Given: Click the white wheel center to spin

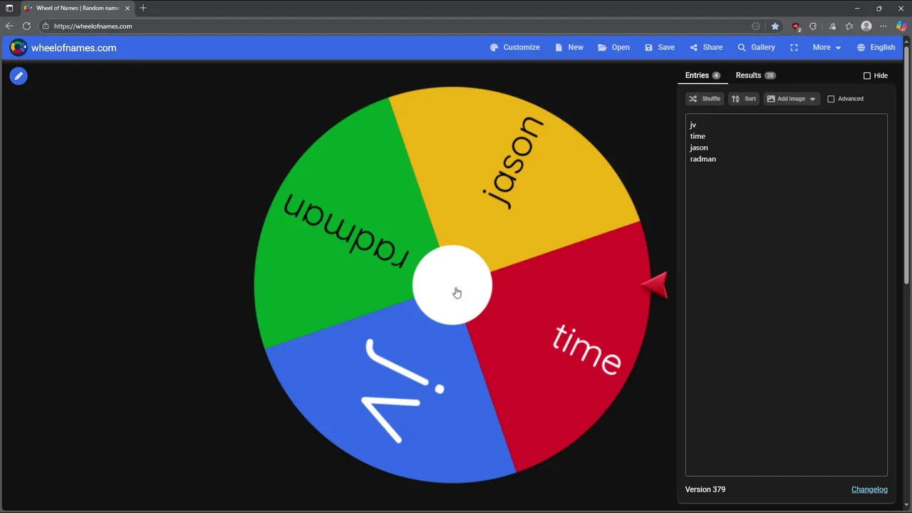Looking at the screenshot, I should (452, 285).
